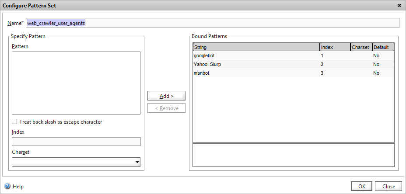The image size is (406, 194).
Task: Click into the Name text field
Action: pos(212,23)
